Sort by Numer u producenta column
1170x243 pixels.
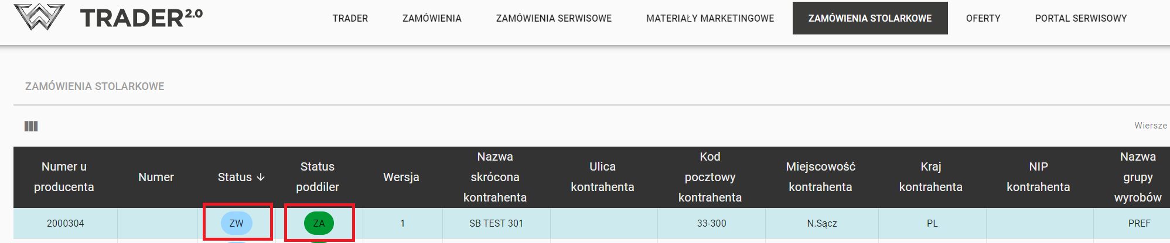[x=64, y=177]
